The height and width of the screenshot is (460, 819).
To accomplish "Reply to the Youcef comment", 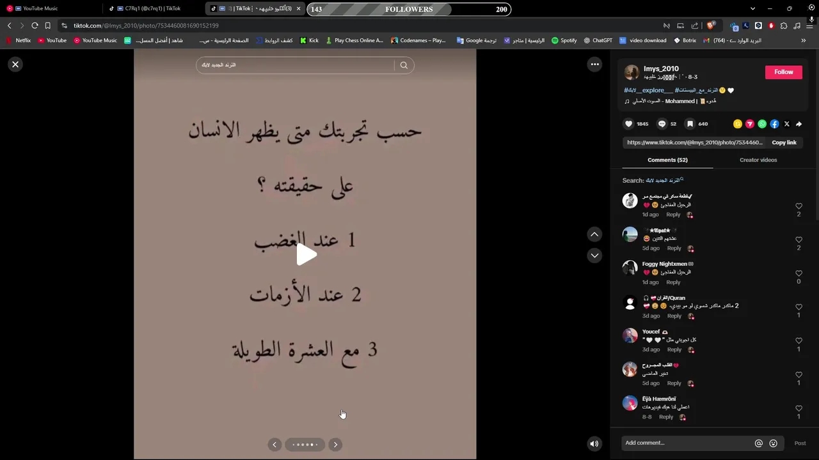I will tap(674, 349).
